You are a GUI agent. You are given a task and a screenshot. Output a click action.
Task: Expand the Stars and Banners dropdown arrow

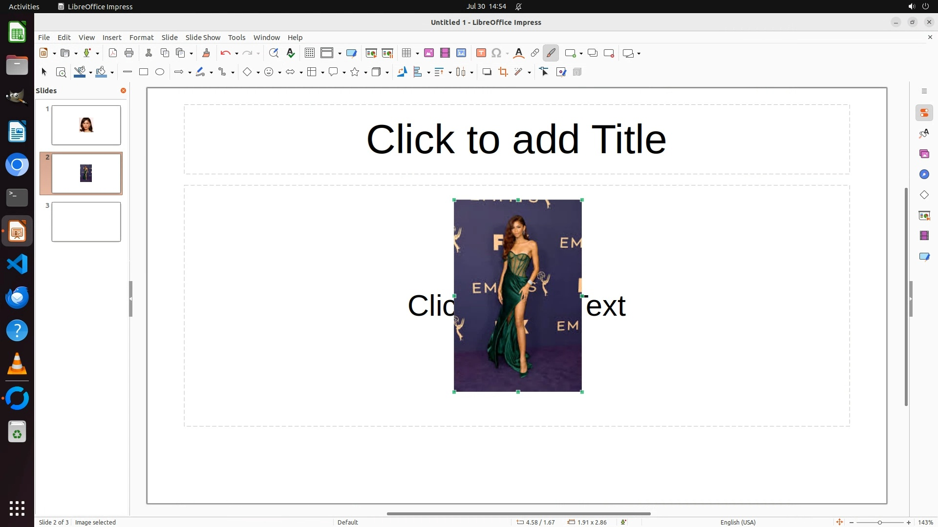click(365, 73)
